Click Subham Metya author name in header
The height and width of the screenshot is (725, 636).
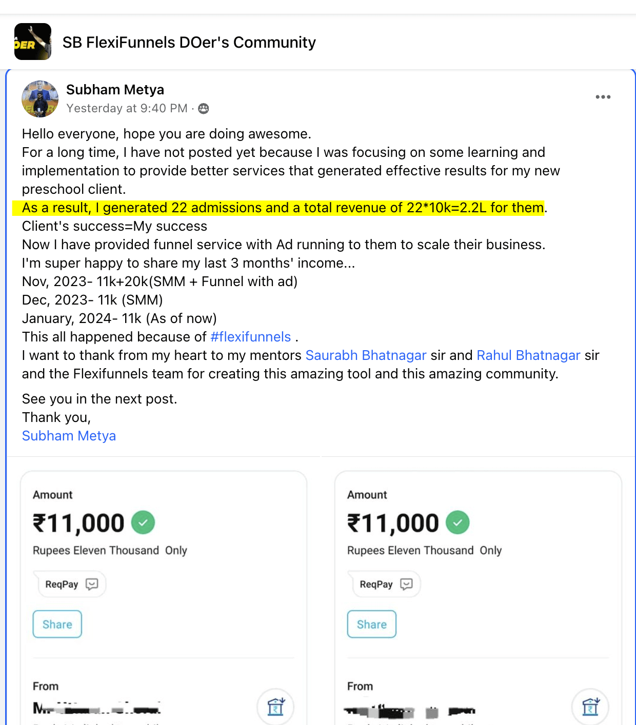click(x=115, y=90)
